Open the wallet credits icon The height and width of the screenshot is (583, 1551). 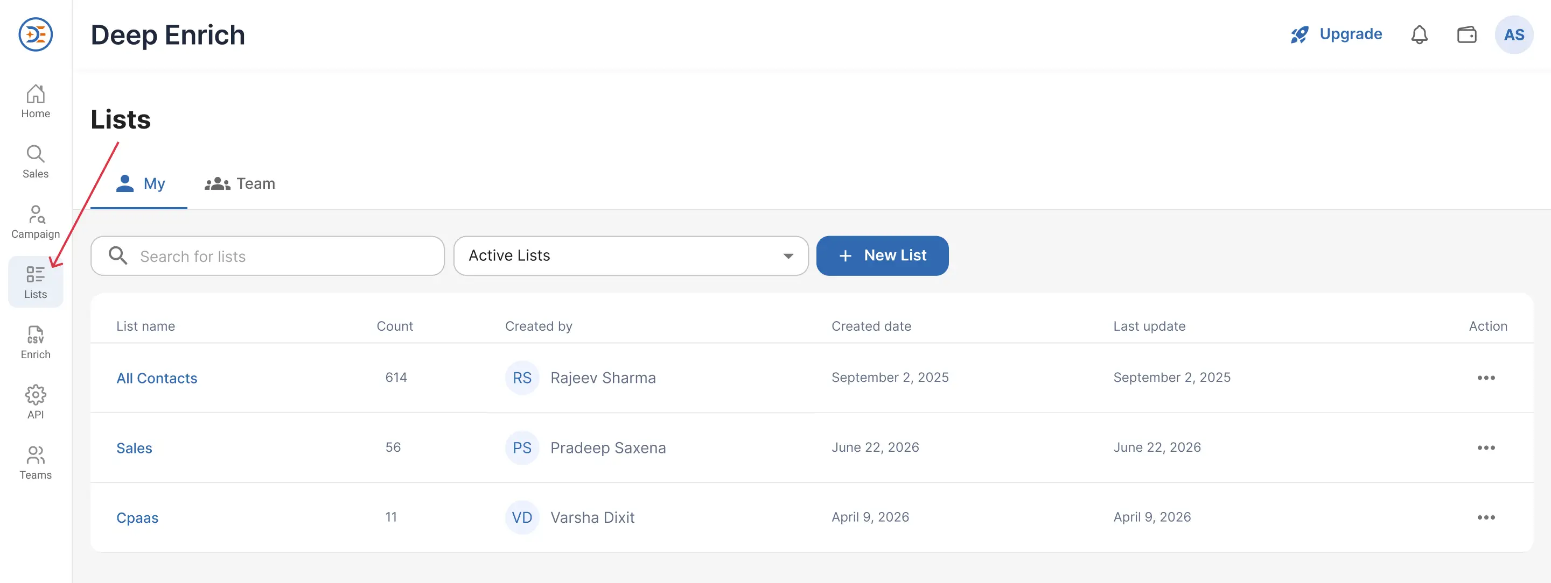pos(1466,34)
